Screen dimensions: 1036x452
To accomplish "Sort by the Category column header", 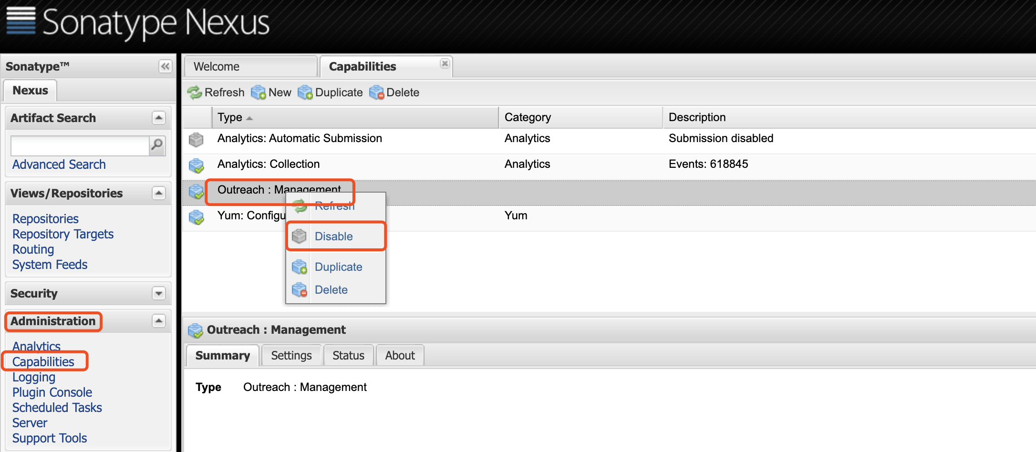I will tap(580, 117).
